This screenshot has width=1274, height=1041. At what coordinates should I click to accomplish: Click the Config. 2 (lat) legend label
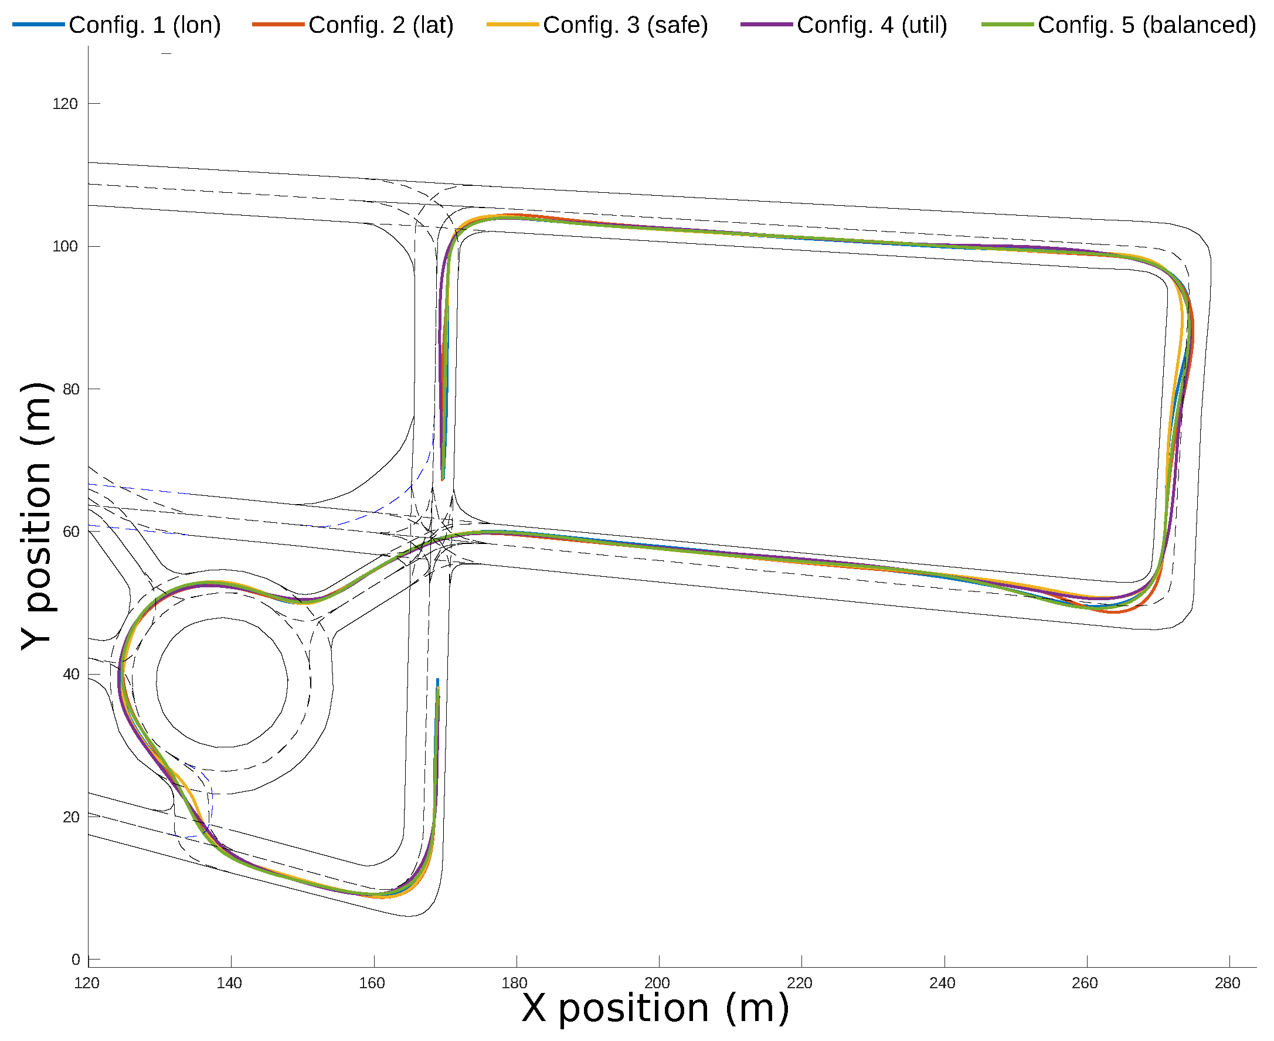click(x=381, y=25)
